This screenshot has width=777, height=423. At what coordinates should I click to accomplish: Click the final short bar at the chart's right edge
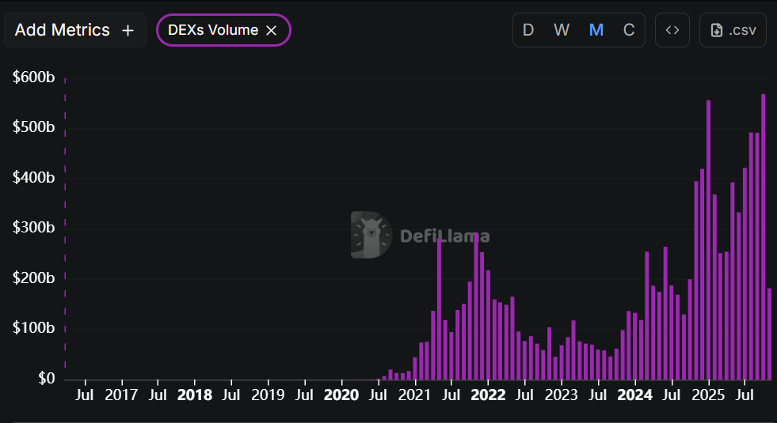point(770,334)
